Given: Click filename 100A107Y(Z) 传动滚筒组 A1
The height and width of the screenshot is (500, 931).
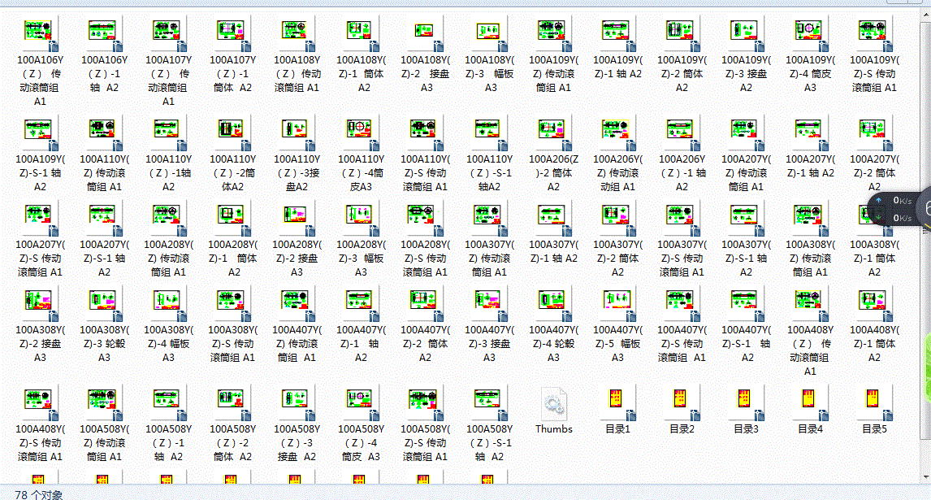Looking at the screenshot, I should coord(169,80).
